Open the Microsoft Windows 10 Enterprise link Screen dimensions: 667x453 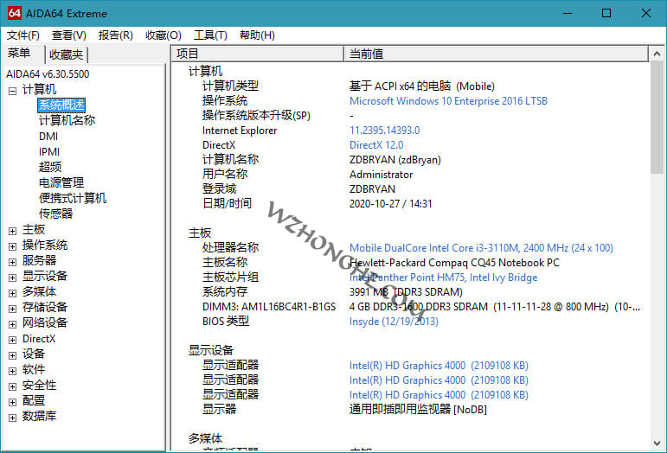447,101
